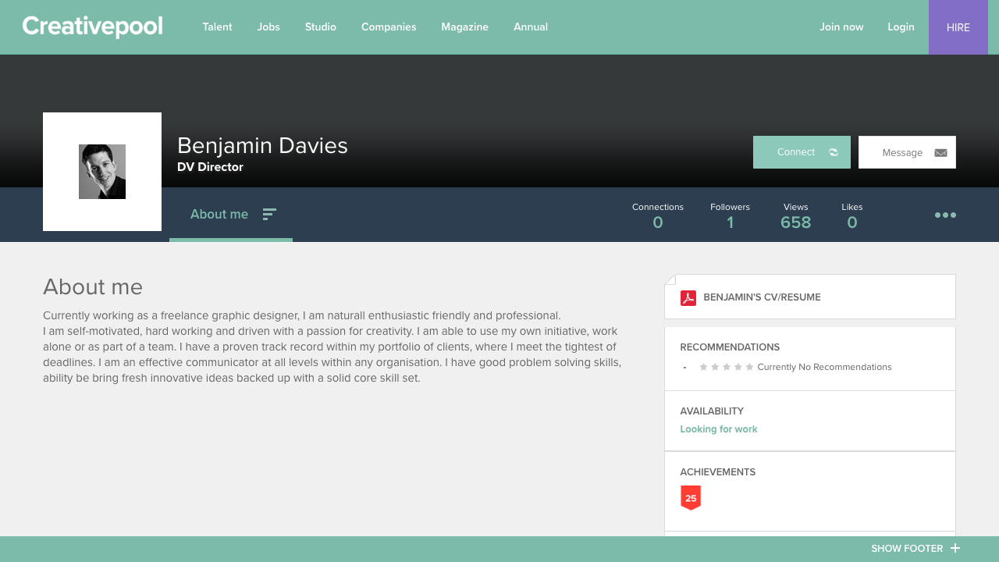Open the ellipsis more-options menu

click(944, 215)
